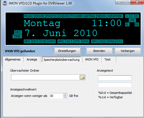Click the OGG format indicator

point(103,41)
